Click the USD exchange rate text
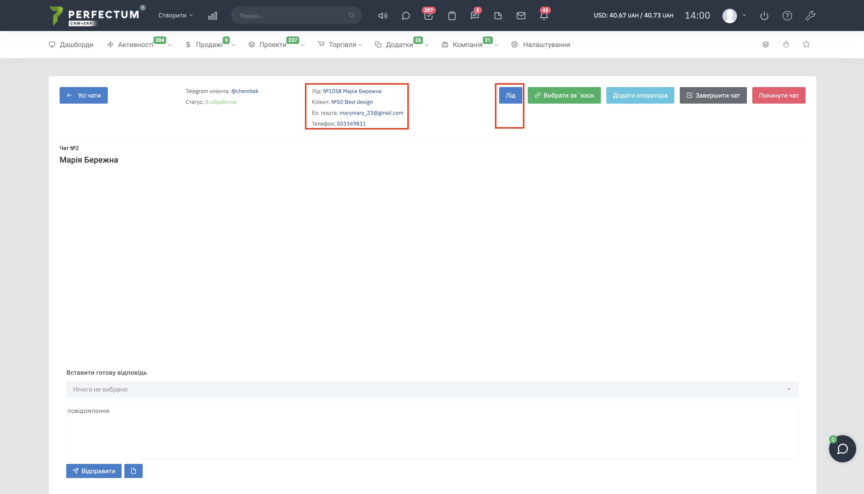Viewport: 864px width, 494px height. pos(633,15)
